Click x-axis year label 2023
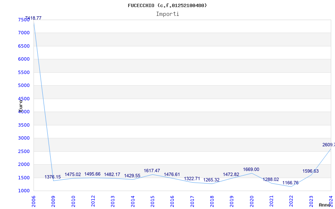The width and height of the screenshot is (335, 209). [311, 201]
